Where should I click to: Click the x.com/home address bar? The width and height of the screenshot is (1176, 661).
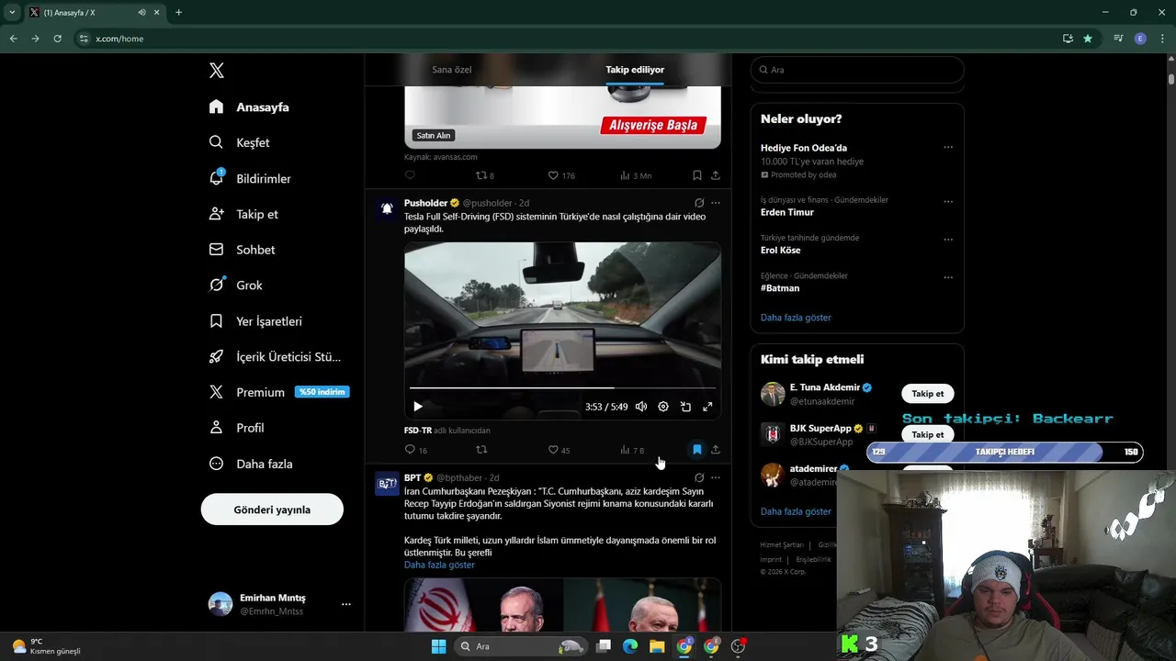pos(564,39)
